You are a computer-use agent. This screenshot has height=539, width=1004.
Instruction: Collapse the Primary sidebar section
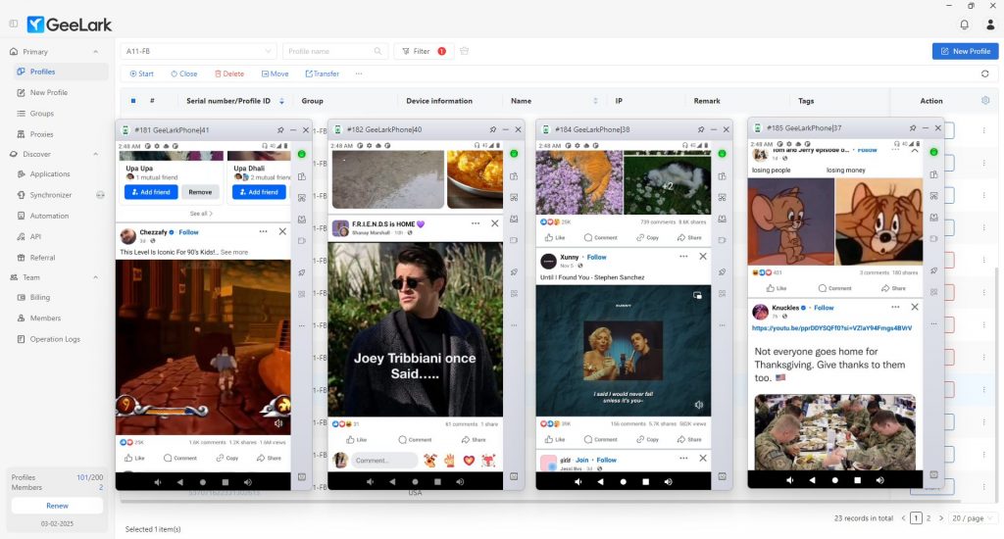point(95,52)
